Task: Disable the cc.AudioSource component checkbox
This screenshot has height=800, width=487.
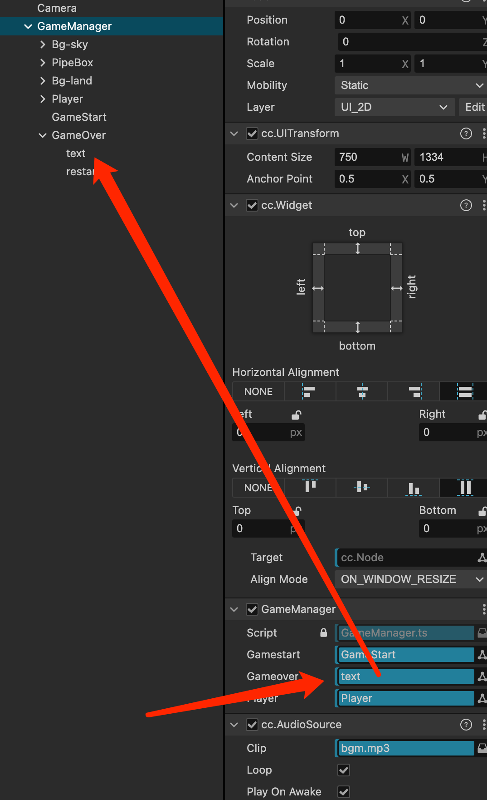Action: 252,725
